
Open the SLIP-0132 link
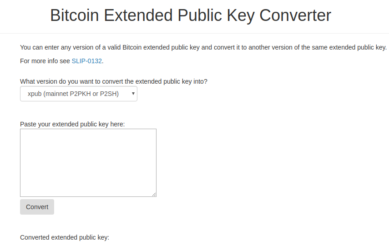86,61
